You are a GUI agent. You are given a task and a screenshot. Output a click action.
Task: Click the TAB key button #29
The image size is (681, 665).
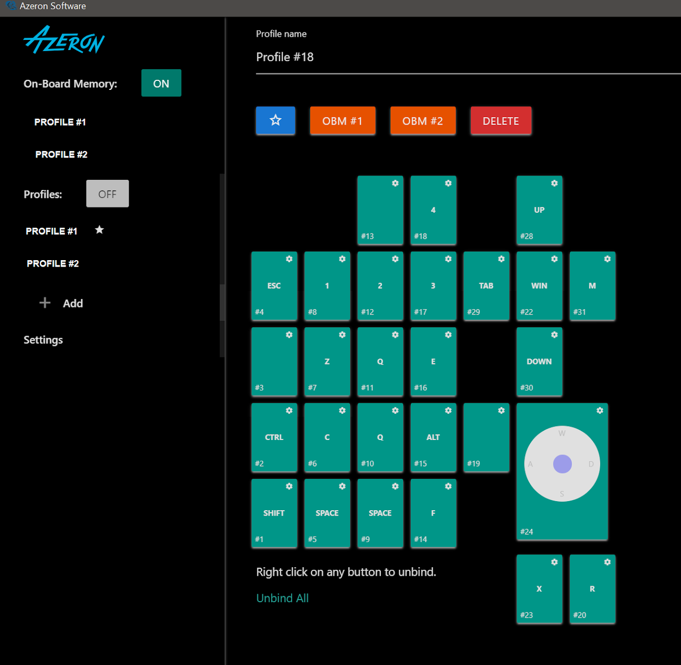click(x=486, y=286)
